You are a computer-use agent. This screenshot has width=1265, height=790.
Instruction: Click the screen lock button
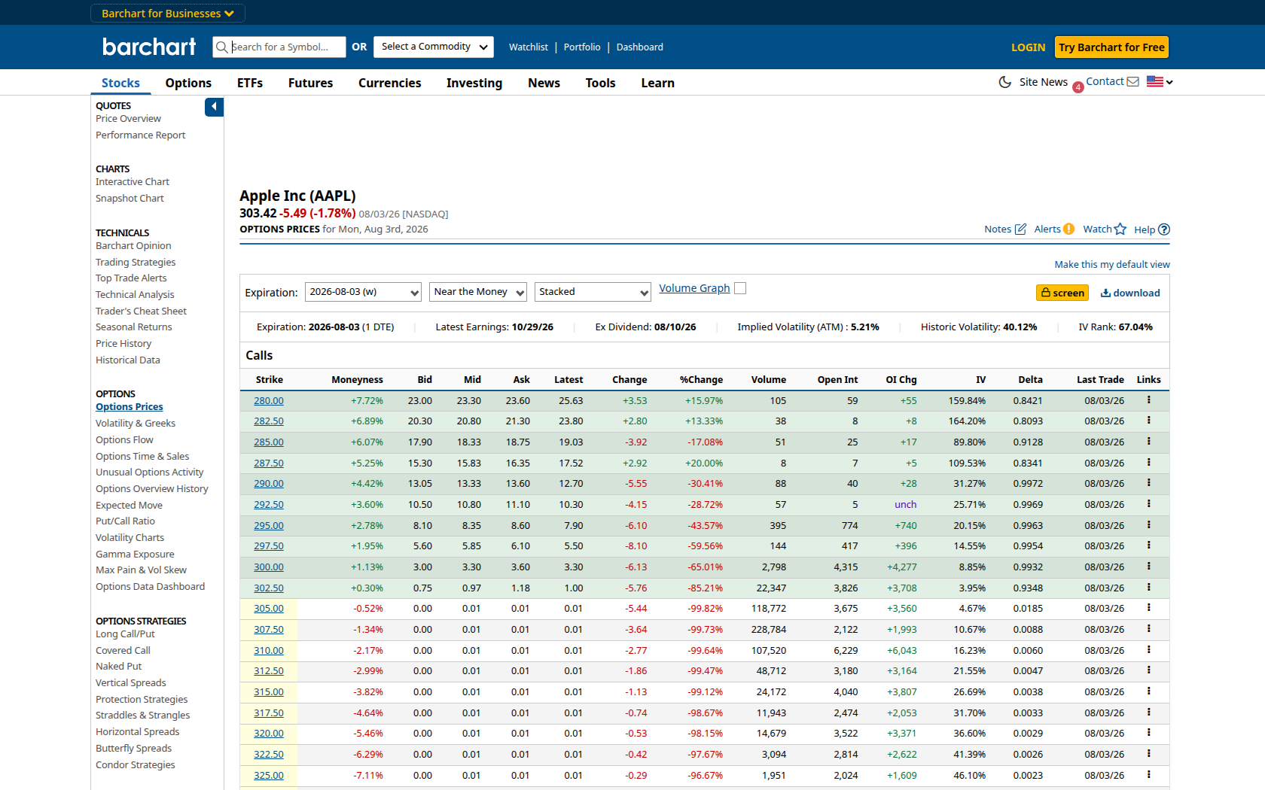tap(1062, 293)
